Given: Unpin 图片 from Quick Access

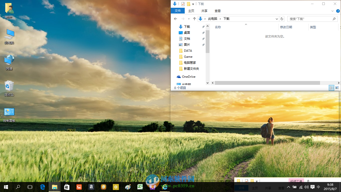Looking at the screenshot, I should click(203, 45).
